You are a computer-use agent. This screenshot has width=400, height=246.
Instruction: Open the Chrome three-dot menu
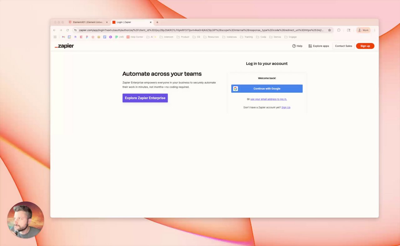(375, 30)
